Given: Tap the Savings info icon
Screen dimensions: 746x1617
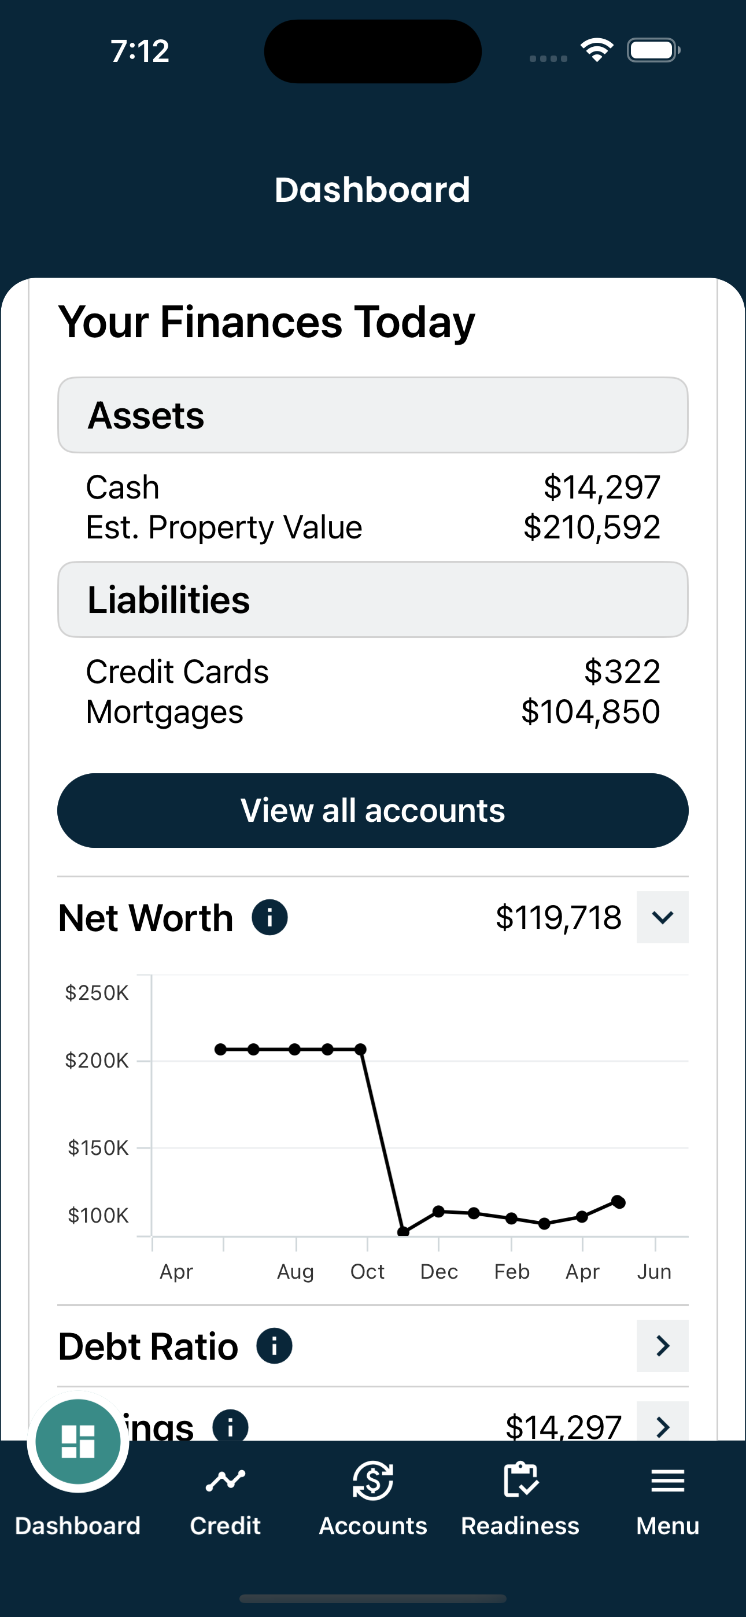Looking at the screenshot, I should click(x=231, y=1426).
